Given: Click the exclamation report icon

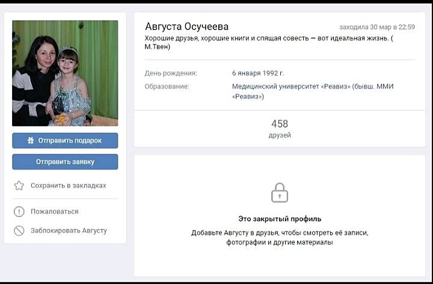Looking at the screenshot, I should point(19,212).
